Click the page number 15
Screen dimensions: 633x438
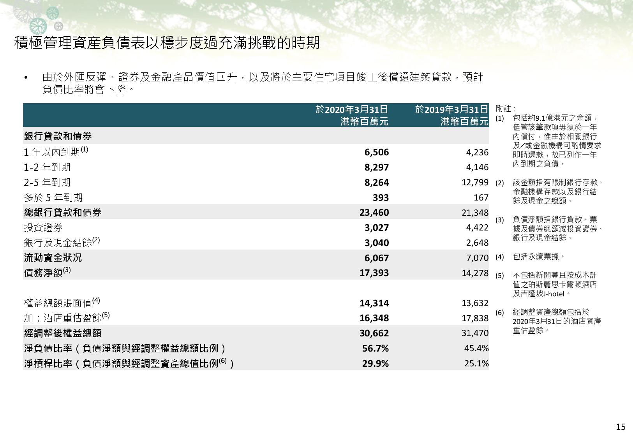621,427
